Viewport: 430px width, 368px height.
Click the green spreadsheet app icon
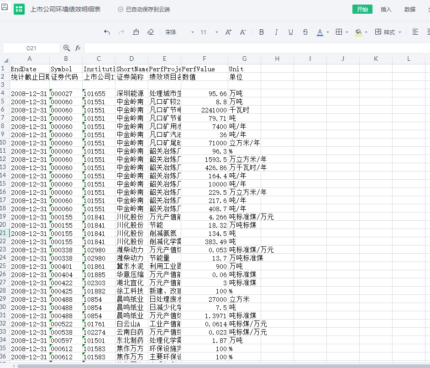pos(19,9)
